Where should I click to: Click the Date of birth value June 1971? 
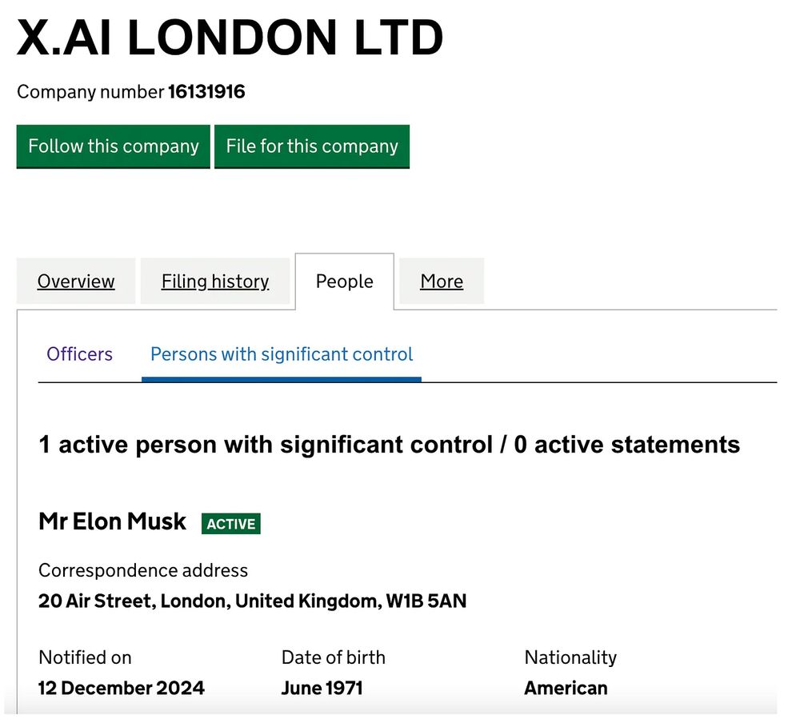pyautogui.click(x=322, y=688)
